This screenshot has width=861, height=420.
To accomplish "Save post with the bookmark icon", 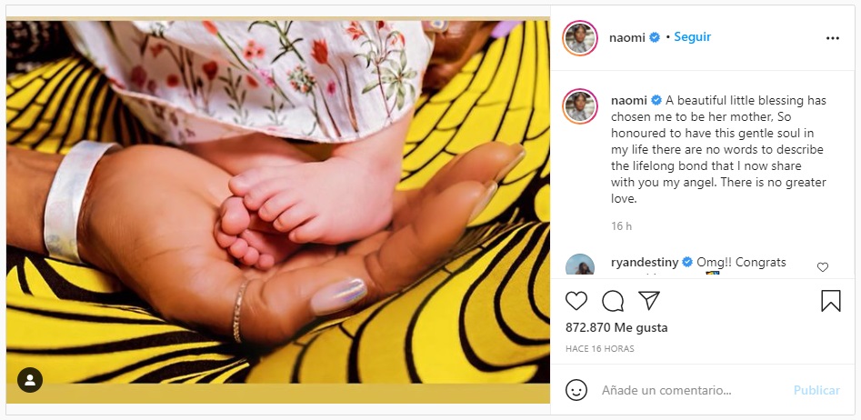I will [830, 301].
